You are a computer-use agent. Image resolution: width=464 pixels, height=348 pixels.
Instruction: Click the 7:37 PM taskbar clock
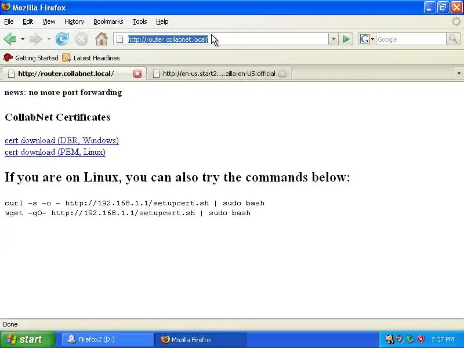click(443, 339)
